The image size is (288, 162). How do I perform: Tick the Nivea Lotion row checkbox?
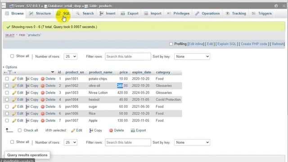(x=7, y=93)
